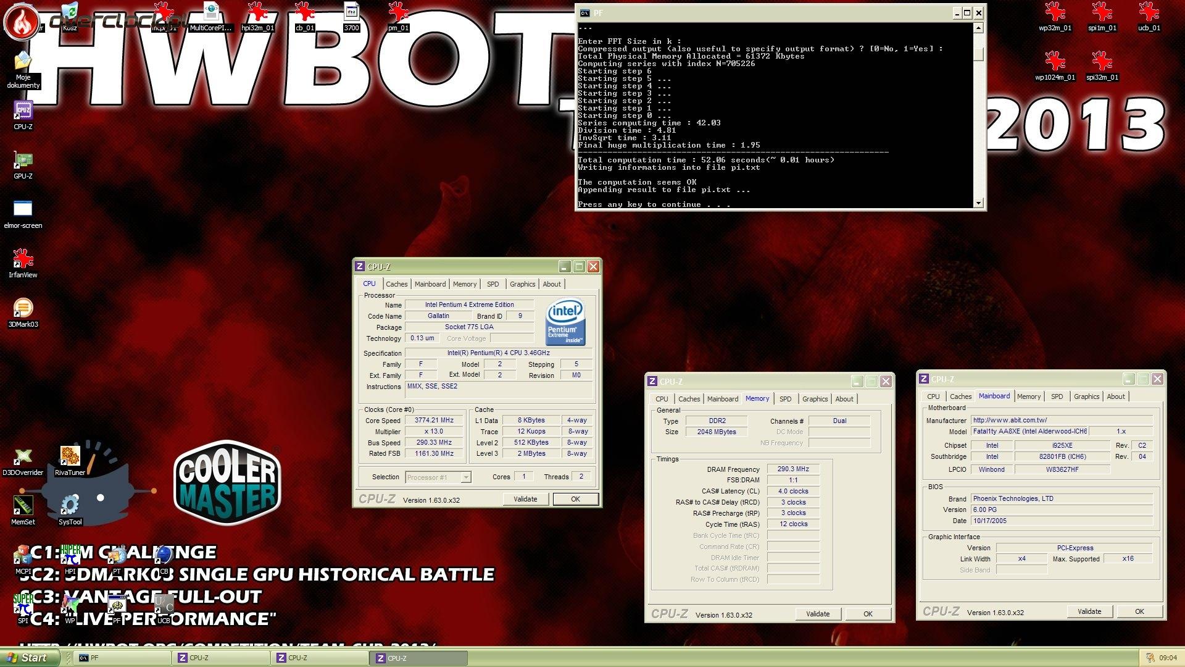Open About tab in CPU window
1185x667 pixels.
click(552, 284)
